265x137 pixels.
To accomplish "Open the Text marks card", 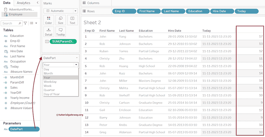I will pyautogui.click(x=72, y=20).
